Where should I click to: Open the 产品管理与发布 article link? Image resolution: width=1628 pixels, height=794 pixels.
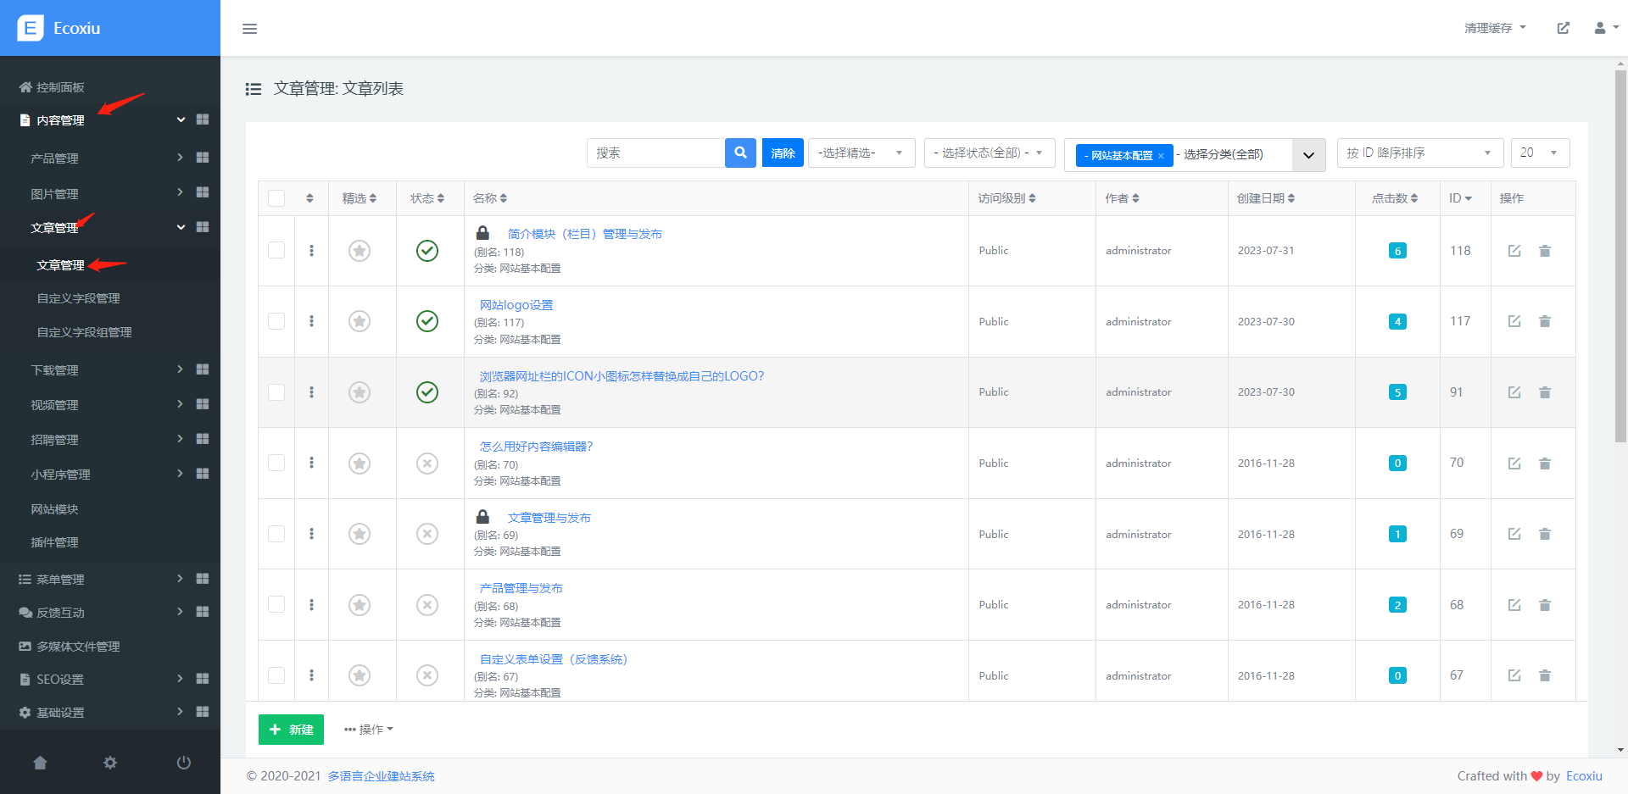[521, 588]
